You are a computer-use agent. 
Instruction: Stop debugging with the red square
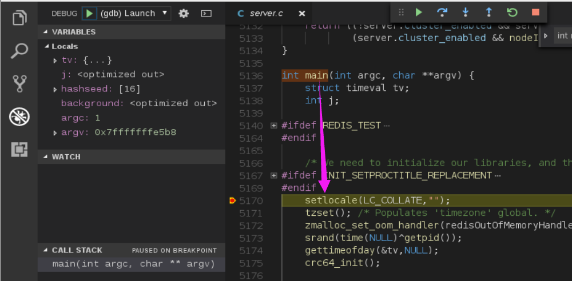tap(535, 12)
